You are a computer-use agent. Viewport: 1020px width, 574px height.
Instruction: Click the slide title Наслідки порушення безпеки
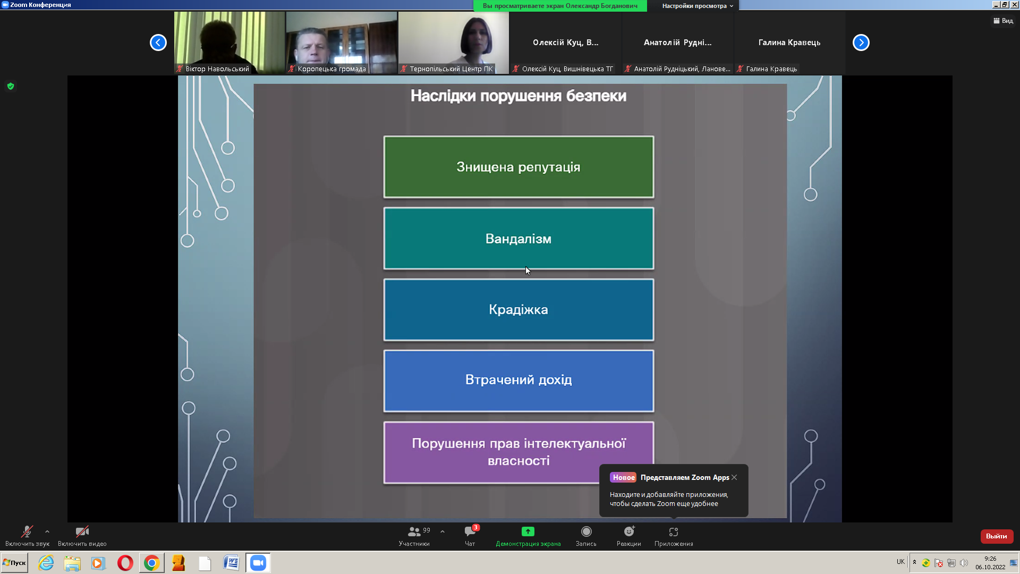coord(518,96)
